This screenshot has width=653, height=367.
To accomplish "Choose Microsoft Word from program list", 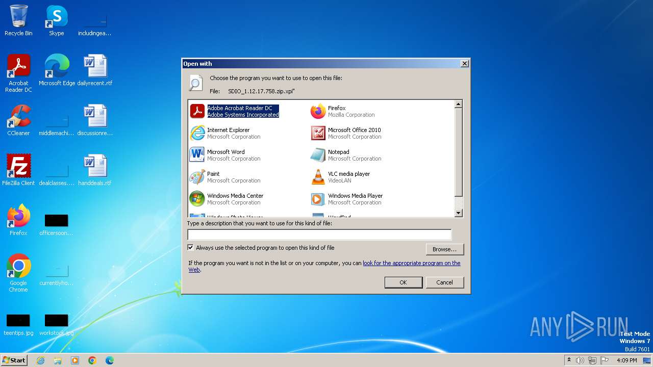I will coord(225,155).
